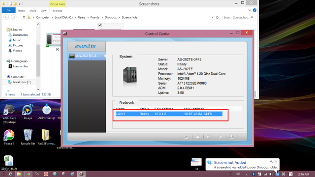Click the volume speaker tray icon
The height and width of the screenshot is (177, 315).
coord(271,174)
